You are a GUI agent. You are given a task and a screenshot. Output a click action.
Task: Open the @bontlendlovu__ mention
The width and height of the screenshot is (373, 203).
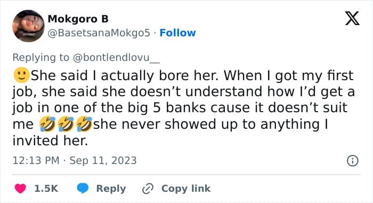[116, 58]
